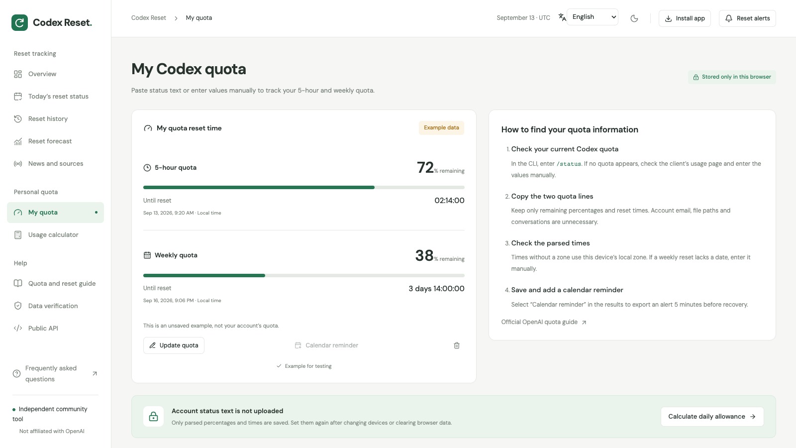Click the Codex Reset logo icon
Screen dimensions: 796x448
pos(20,22)
